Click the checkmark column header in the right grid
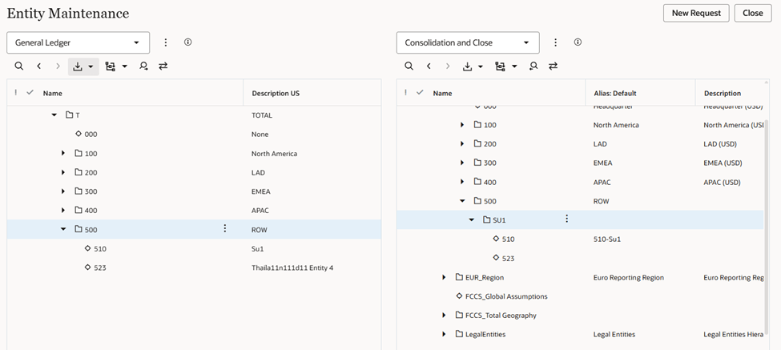The height and width of the screenshot is (350, 781). [x=420, y=93]
